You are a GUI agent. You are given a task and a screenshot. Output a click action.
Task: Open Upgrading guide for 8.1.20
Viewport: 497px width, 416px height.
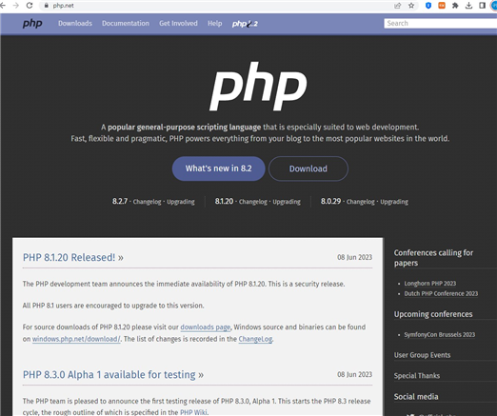287,202
